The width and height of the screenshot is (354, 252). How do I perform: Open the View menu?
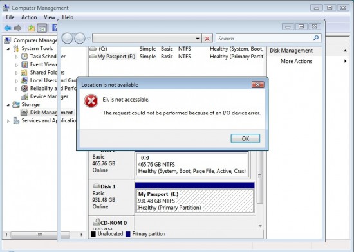[x=50, y=17]
